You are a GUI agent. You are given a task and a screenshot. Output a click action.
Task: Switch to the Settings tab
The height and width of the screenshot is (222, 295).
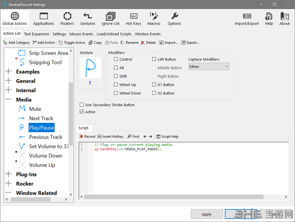pyautogui.click(x=59, y=34)
